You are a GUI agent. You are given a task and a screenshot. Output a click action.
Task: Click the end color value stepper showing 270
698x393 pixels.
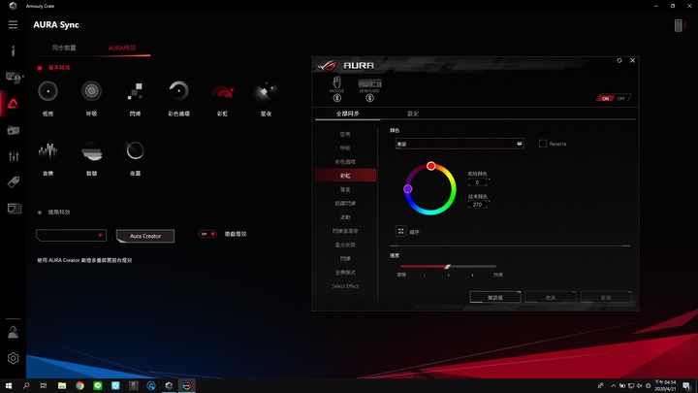pyautogui.click(x=479, y=205)
